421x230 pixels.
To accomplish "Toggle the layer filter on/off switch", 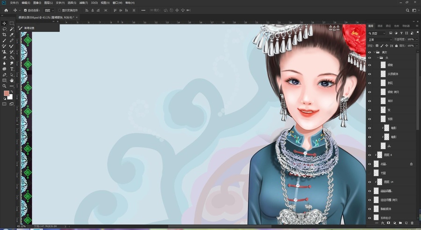I will (x=418, y=32).
